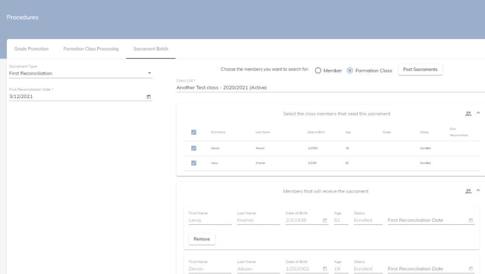Toggle the select-all checkbox in table header
This screenshot has height=274, width=485.
[x=194, y=132]
